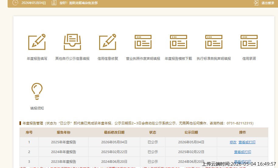Screen dimensions: 278x168
Task: Click sequence number 2 in the table
Action: pyautogui.click(x=29, y=152)
